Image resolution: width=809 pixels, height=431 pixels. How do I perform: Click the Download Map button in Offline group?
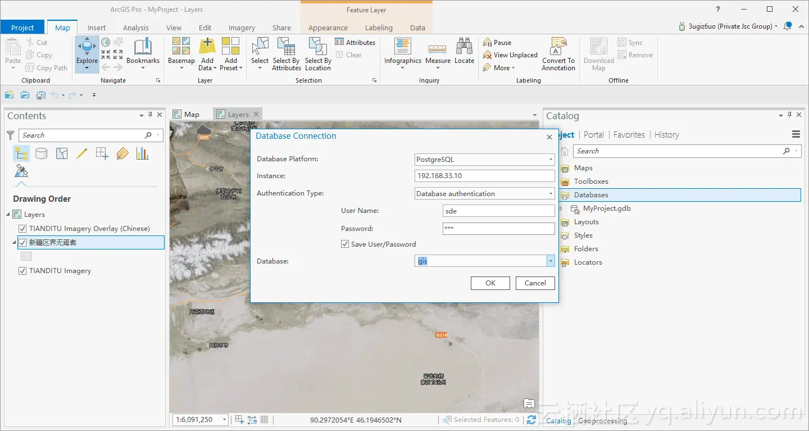click(x=597, y=54)
